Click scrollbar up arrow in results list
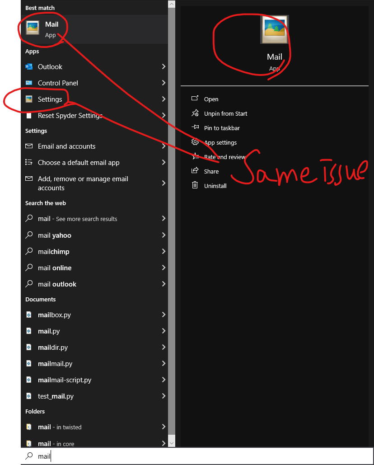Image resolution: width=374 pixels, height=465 pixels. point(172,4)
